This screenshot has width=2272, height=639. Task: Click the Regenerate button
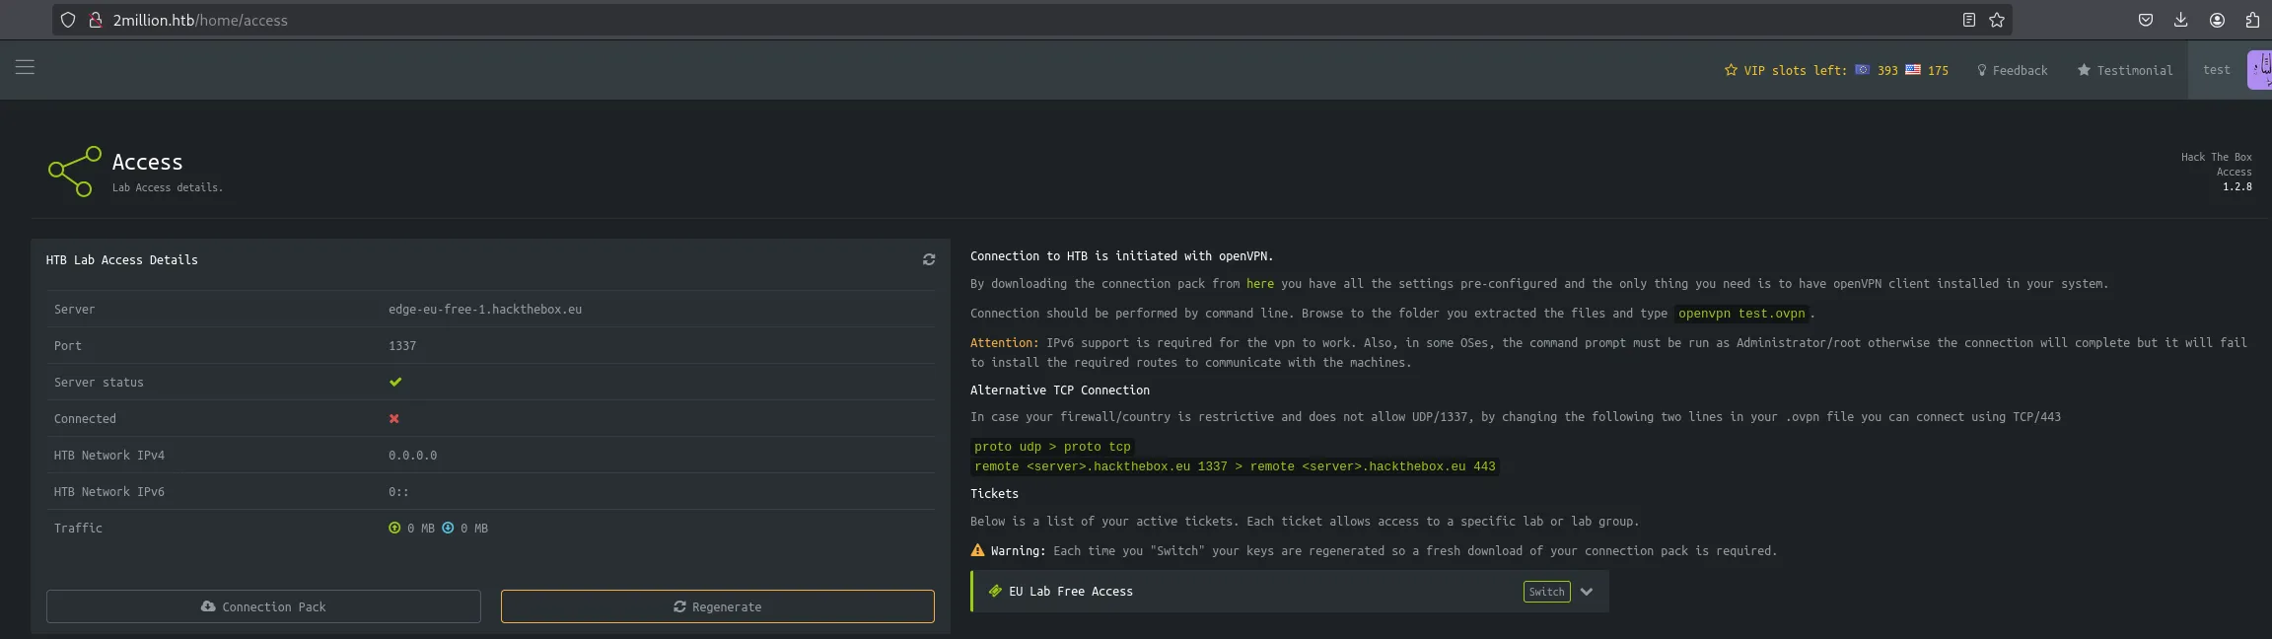point(717,606)
